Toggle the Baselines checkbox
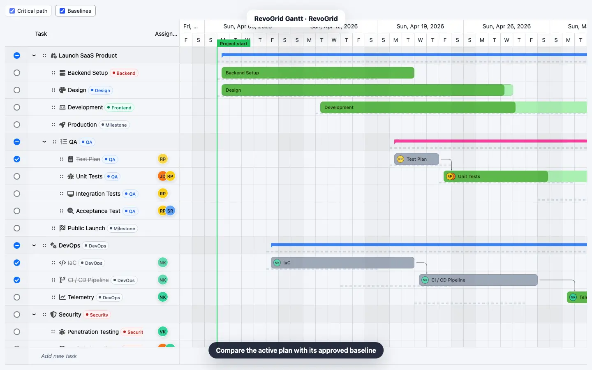The height and width of the screenshot is (370, 592). [62, 11]
